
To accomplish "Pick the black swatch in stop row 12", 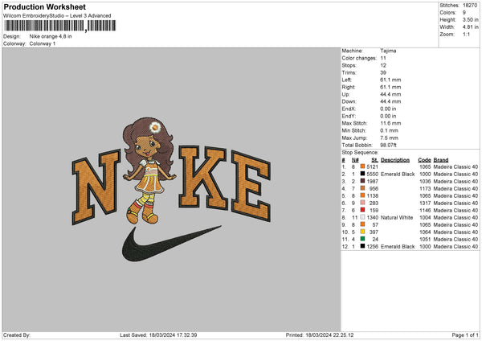I will [x=363, y=246].
